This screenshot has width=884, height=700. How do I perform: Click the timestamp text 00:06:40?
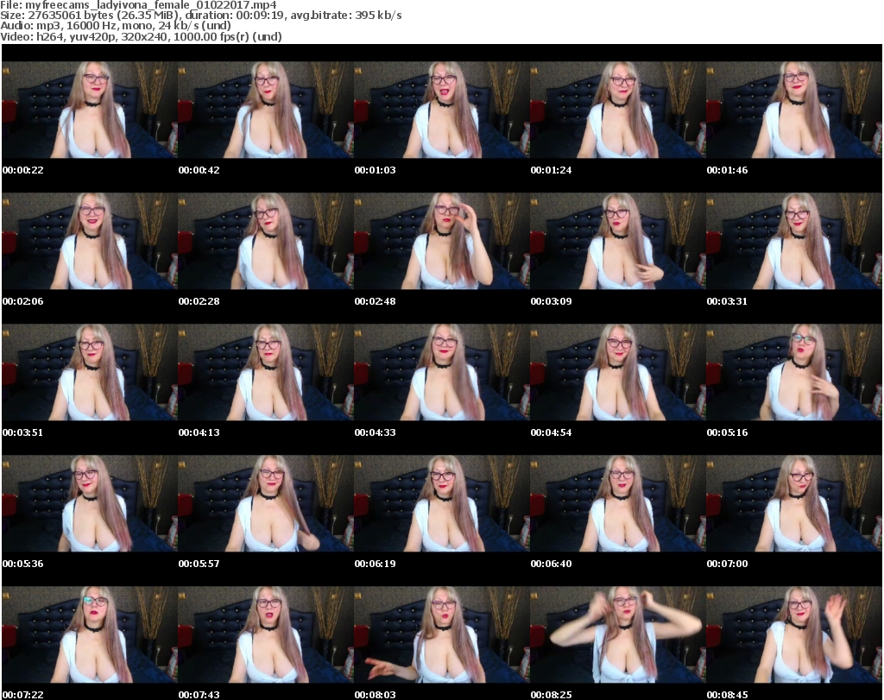[551, 564]
